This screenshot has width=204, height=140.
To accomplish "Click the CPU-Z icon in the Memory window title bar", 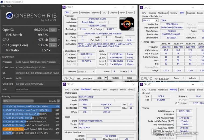I will coord(141,85).
